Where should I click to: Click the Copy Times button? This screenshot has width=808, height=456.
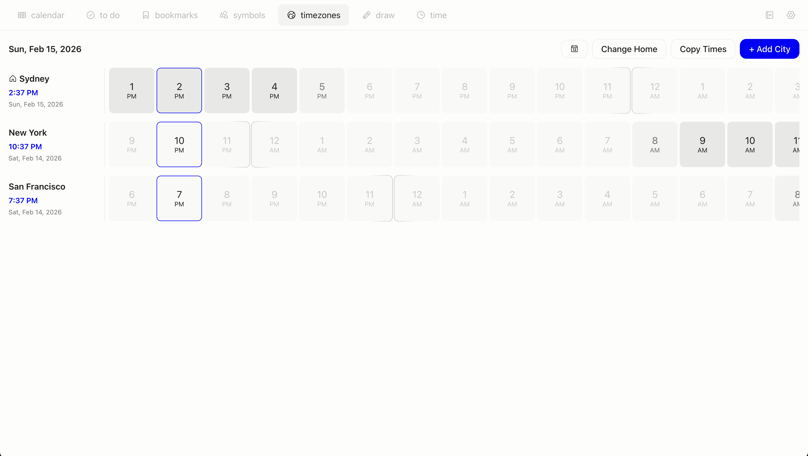tap(703, 49)
